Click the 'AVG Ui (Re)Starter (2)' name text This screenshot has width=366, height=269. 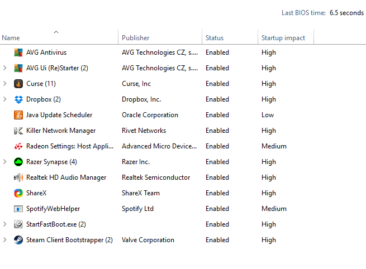point(57,68)
